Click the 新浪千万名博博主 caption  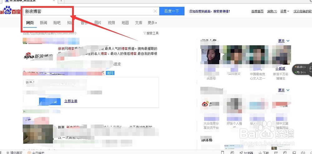pos(280,76)
